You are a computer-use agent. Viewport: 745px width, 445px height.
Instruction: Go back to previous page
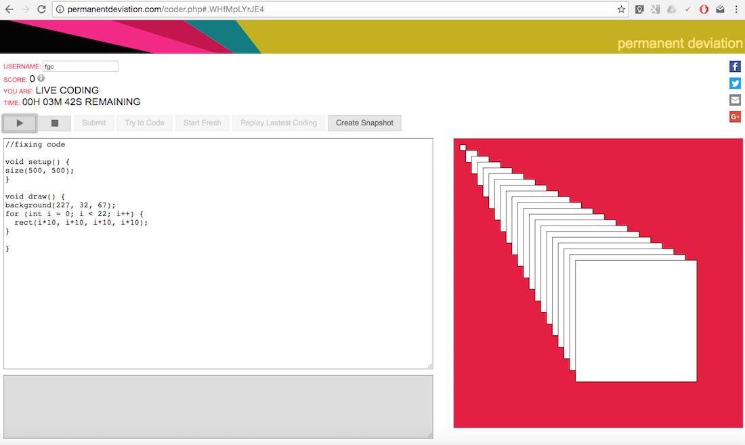9,9
